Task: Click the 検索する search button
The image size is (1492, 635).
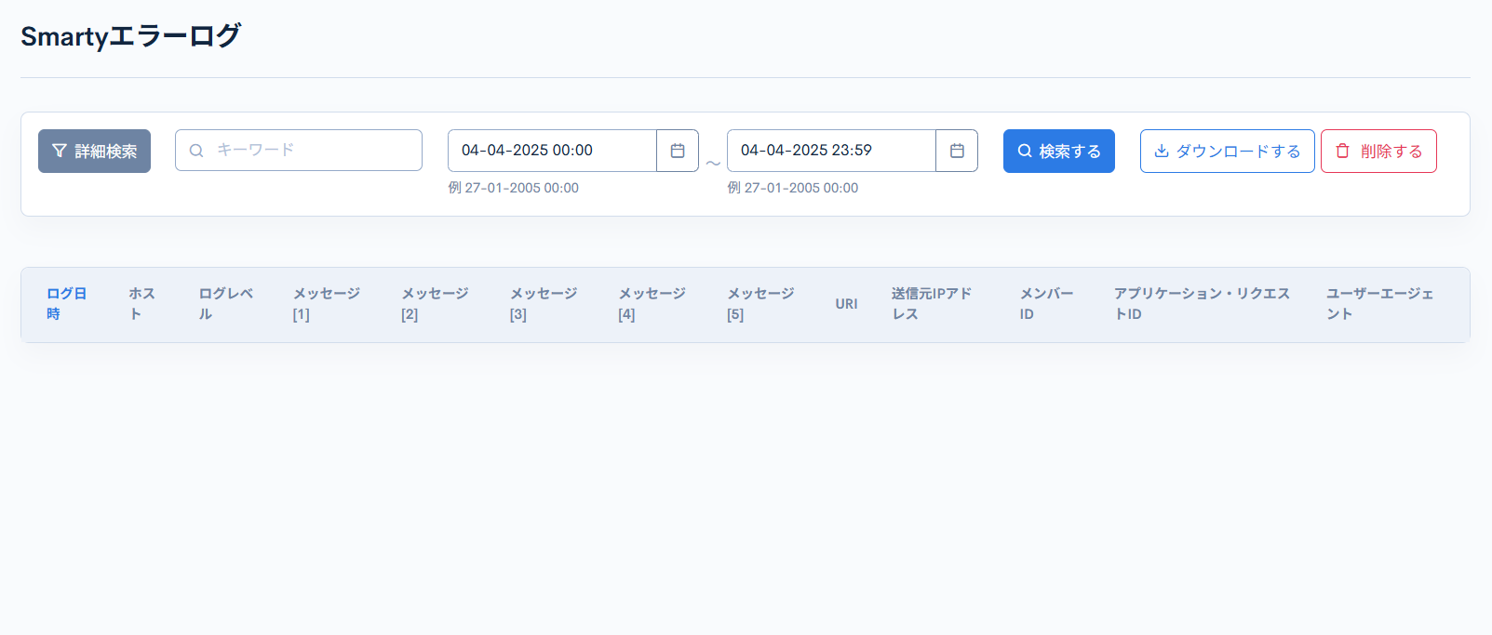Action: (1059, 151)
